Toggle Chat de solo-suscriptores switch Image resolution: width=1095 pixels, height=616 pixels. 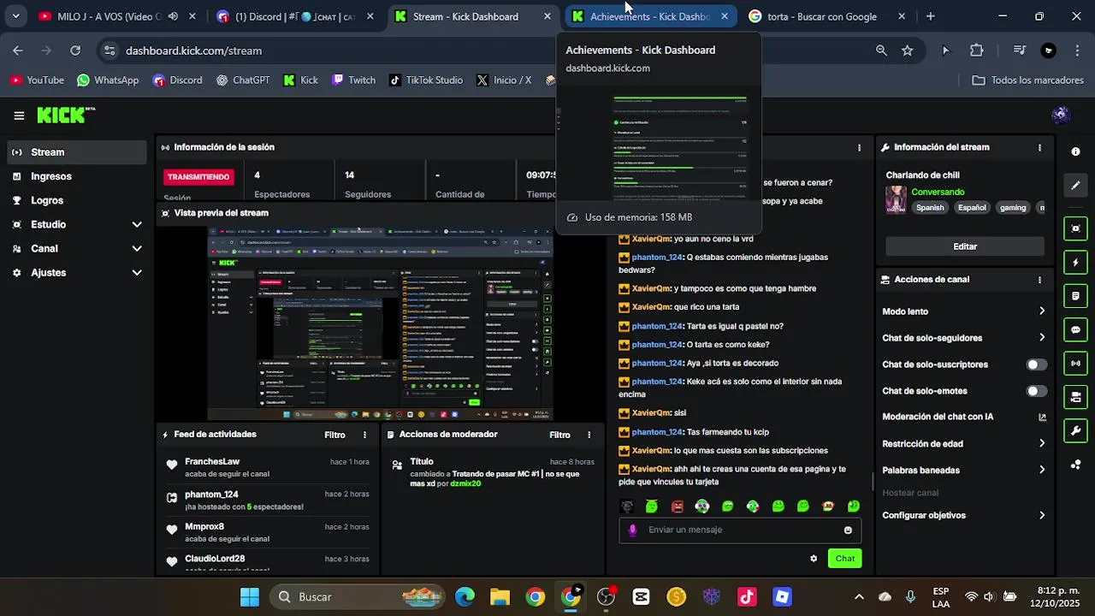pos(1036,364)
